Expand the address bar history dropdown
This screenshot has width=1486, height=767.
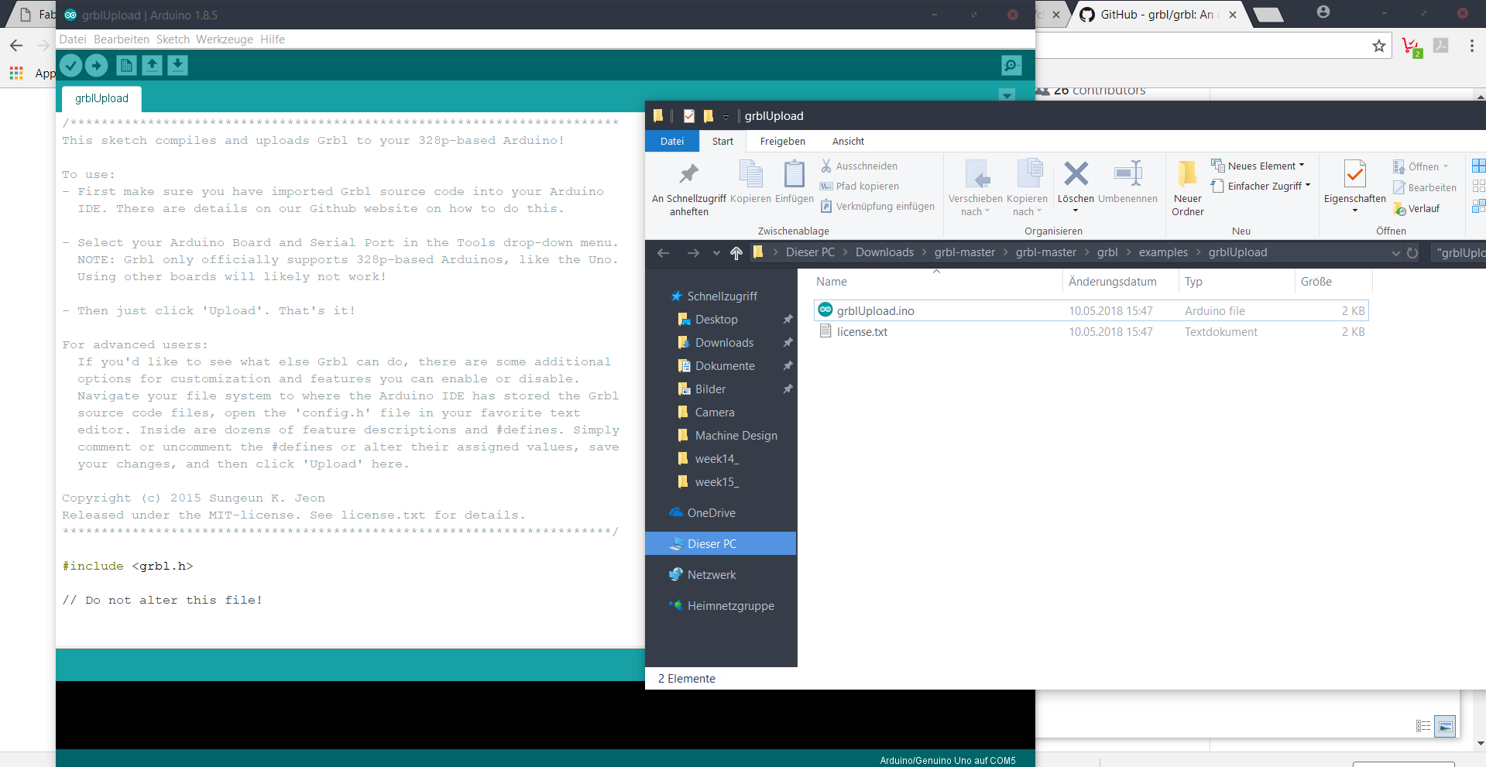[1395, 253]
